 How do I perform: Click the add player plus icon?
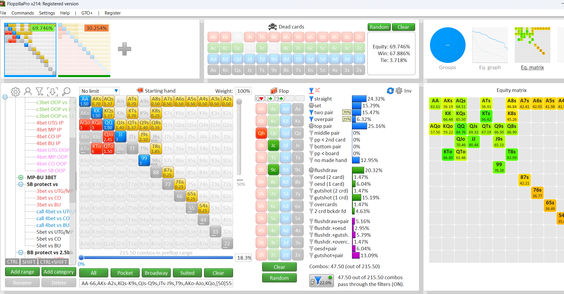point(124,49)
